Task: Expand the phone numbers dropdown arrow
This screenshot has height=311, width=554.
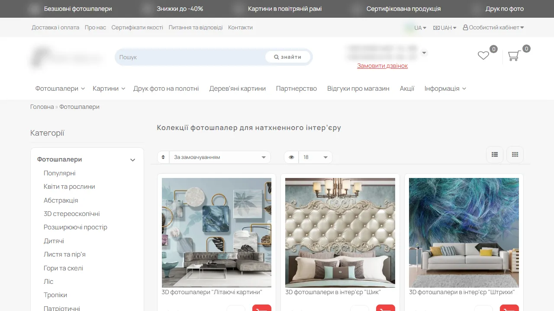Action: click(424, 53)
